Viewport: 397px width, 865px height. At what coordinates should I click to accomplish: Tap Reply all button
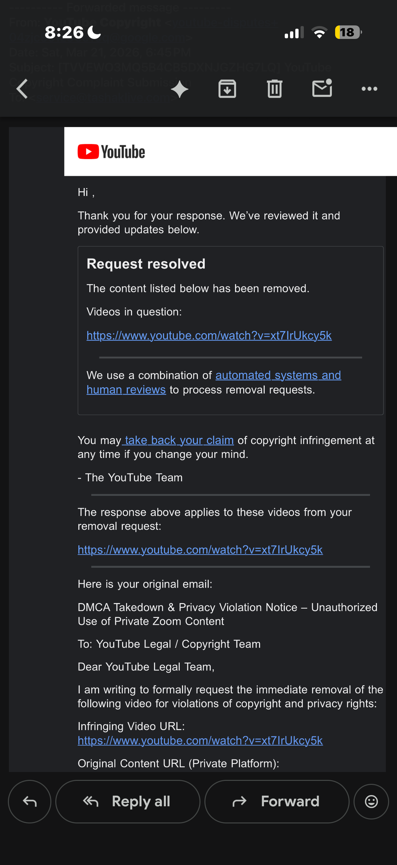128,801
